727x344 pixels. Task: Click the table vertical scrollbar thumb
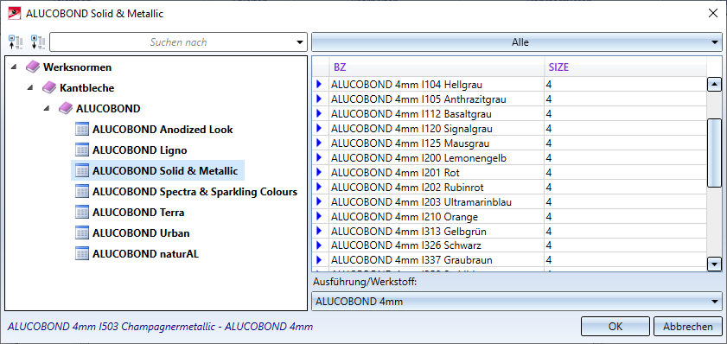[714, 152]
